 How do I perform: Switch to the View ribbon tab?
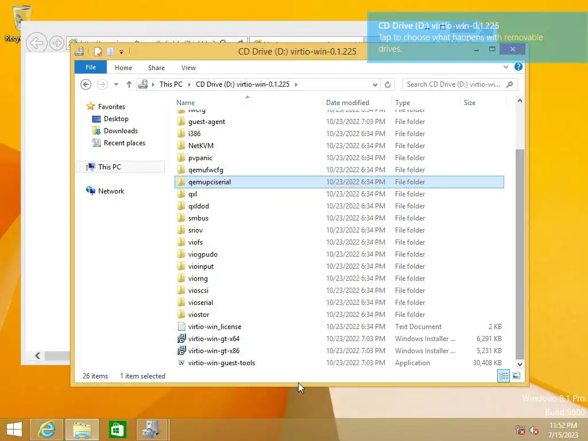click(188, 68)
